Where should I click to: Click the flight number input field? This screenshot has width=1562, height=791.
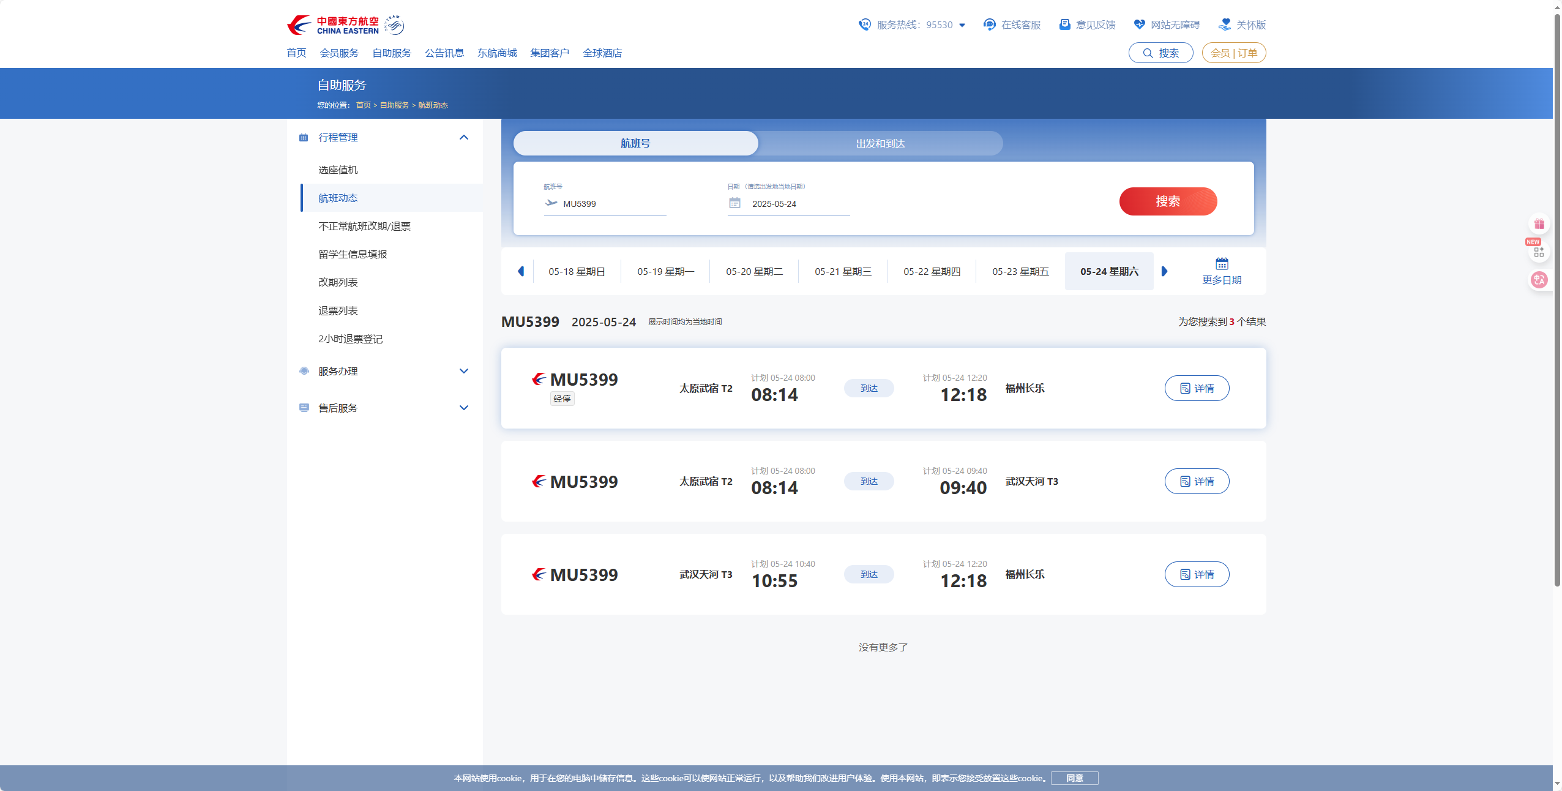612,204
